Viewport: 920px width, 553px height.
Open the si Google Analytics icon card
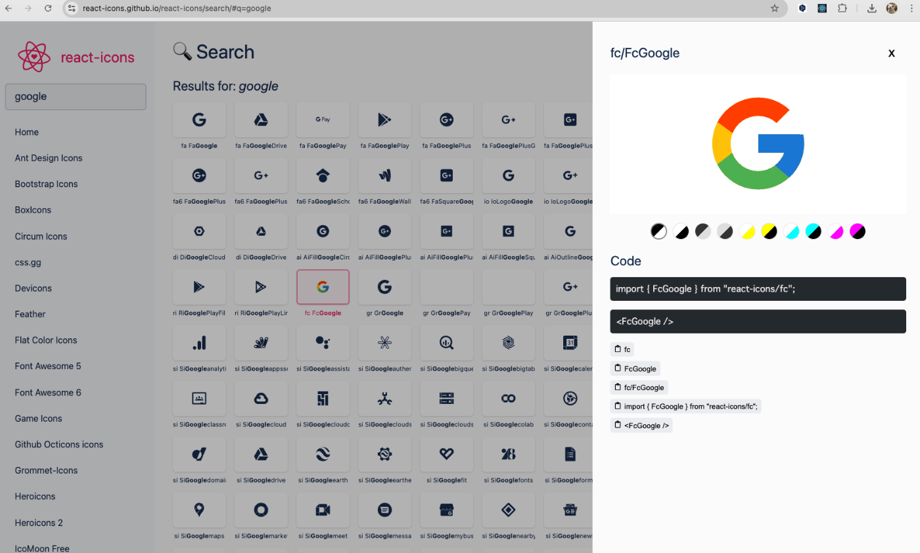199,343
